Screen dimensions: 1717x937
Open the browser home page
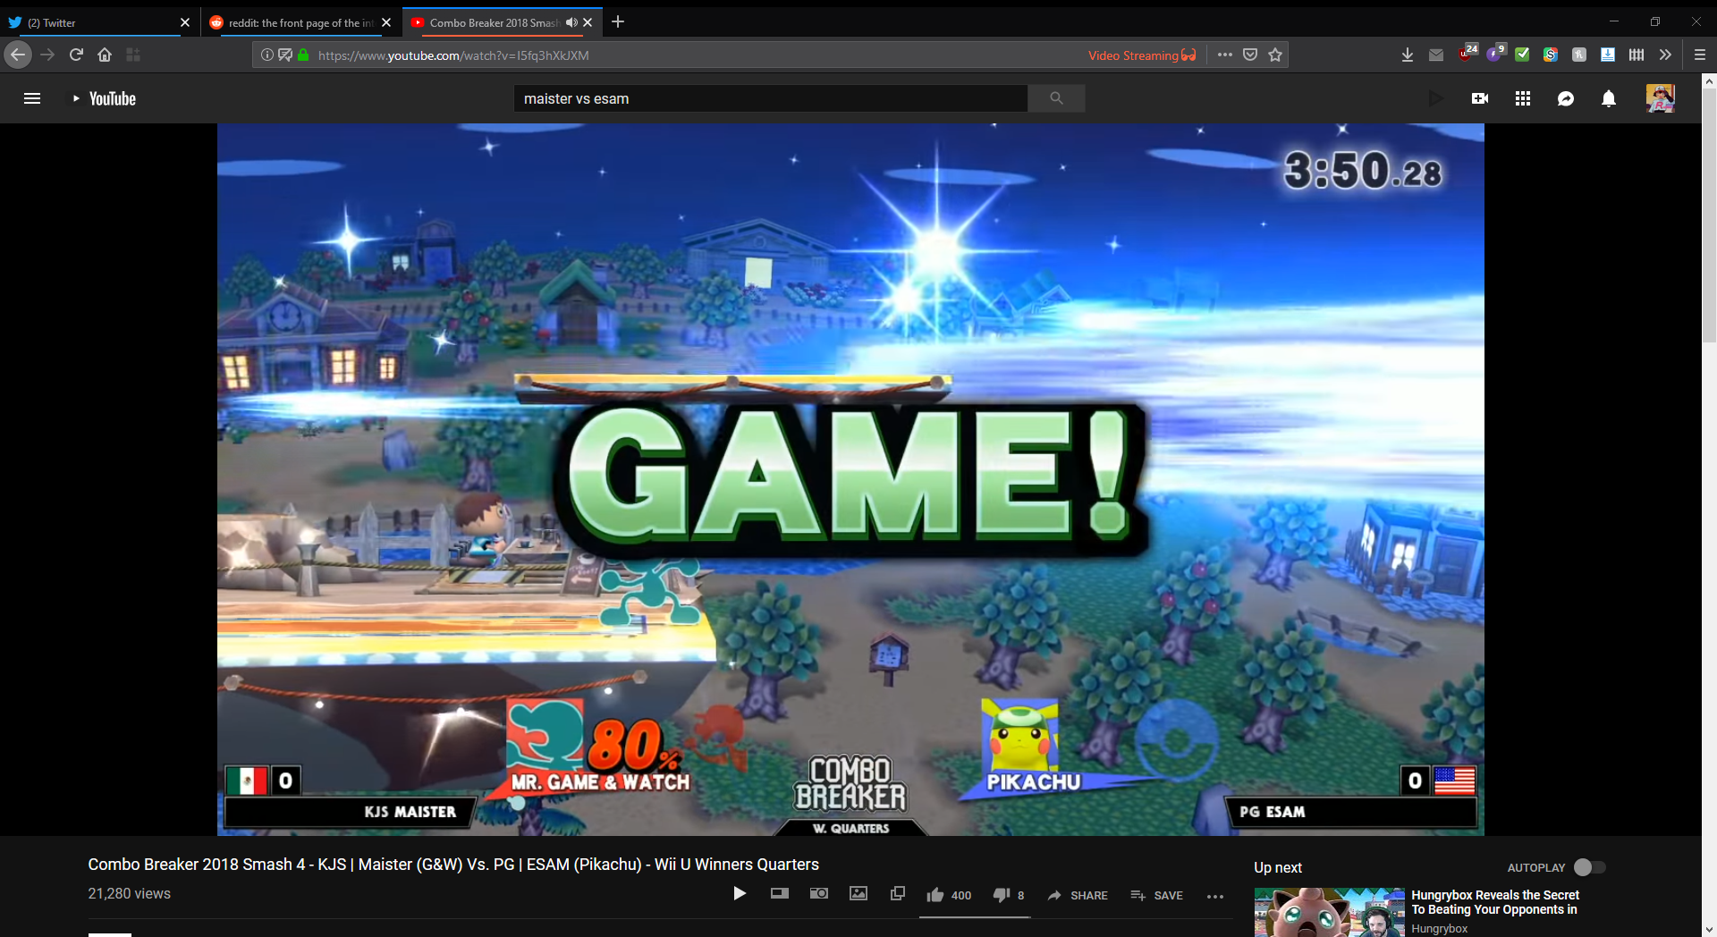(105, 55)
